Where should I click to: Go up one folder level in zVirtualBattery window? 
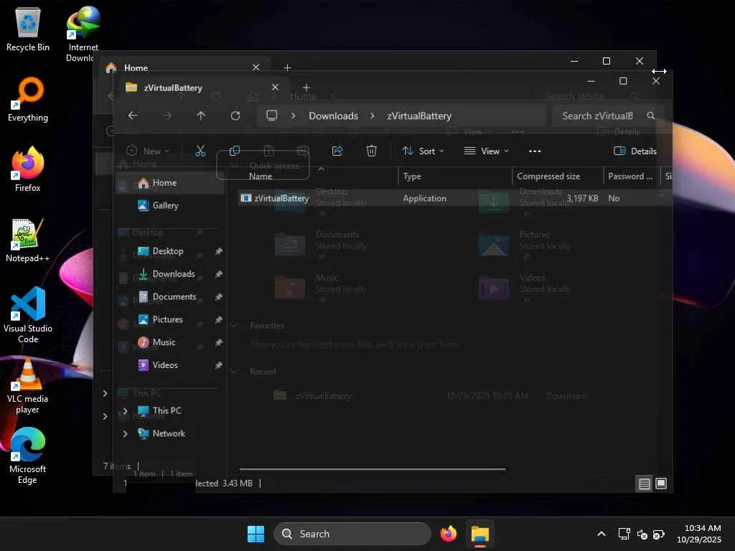201,116
